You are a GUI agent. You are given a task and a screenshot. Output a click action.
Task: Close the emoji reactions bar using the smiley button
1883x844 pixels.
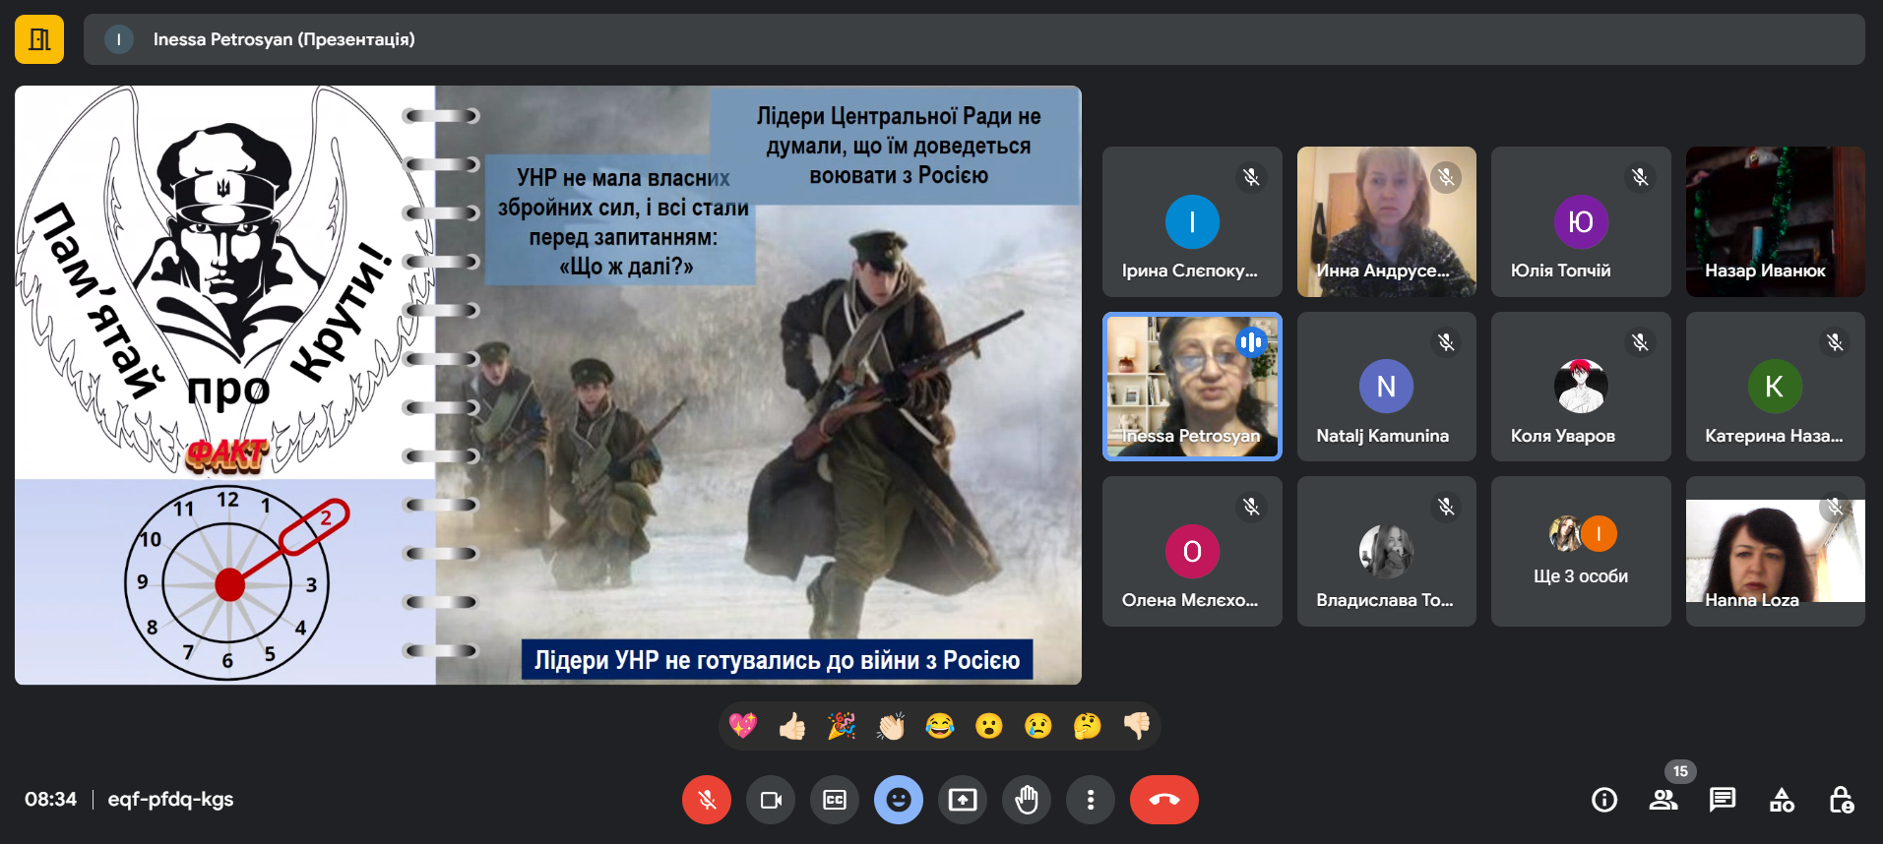898,800
